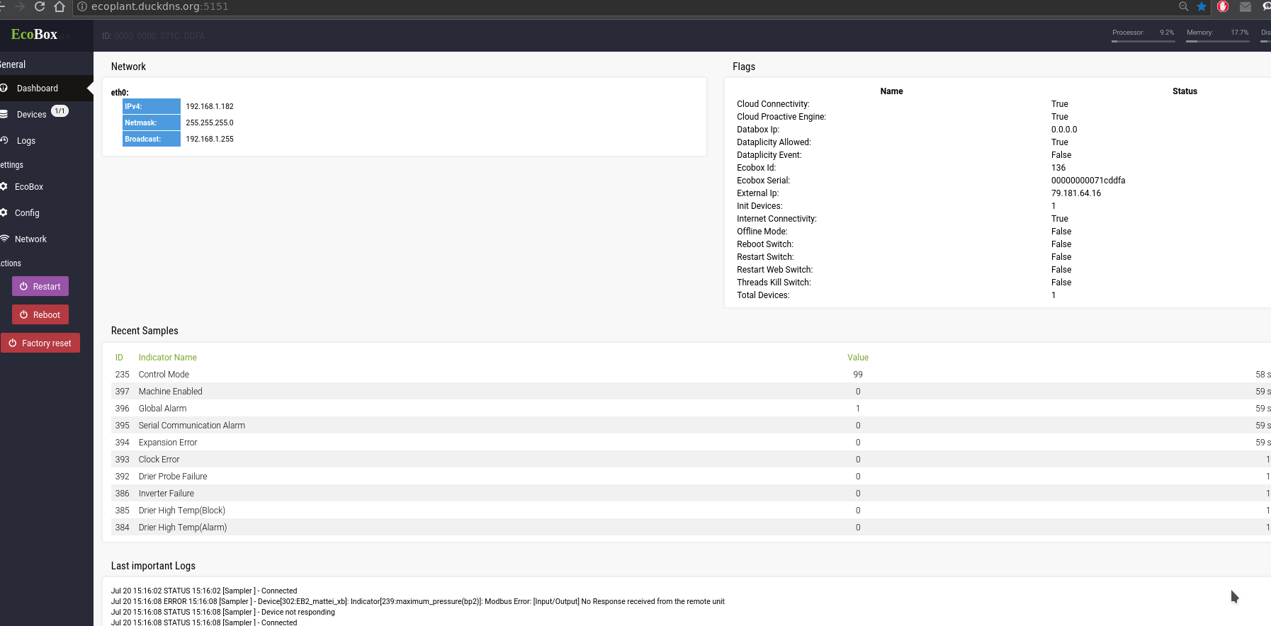This screenshot has height=626, width=1271.
Task: Click the Modbus Error log line
Action: (x=418, y=601)
